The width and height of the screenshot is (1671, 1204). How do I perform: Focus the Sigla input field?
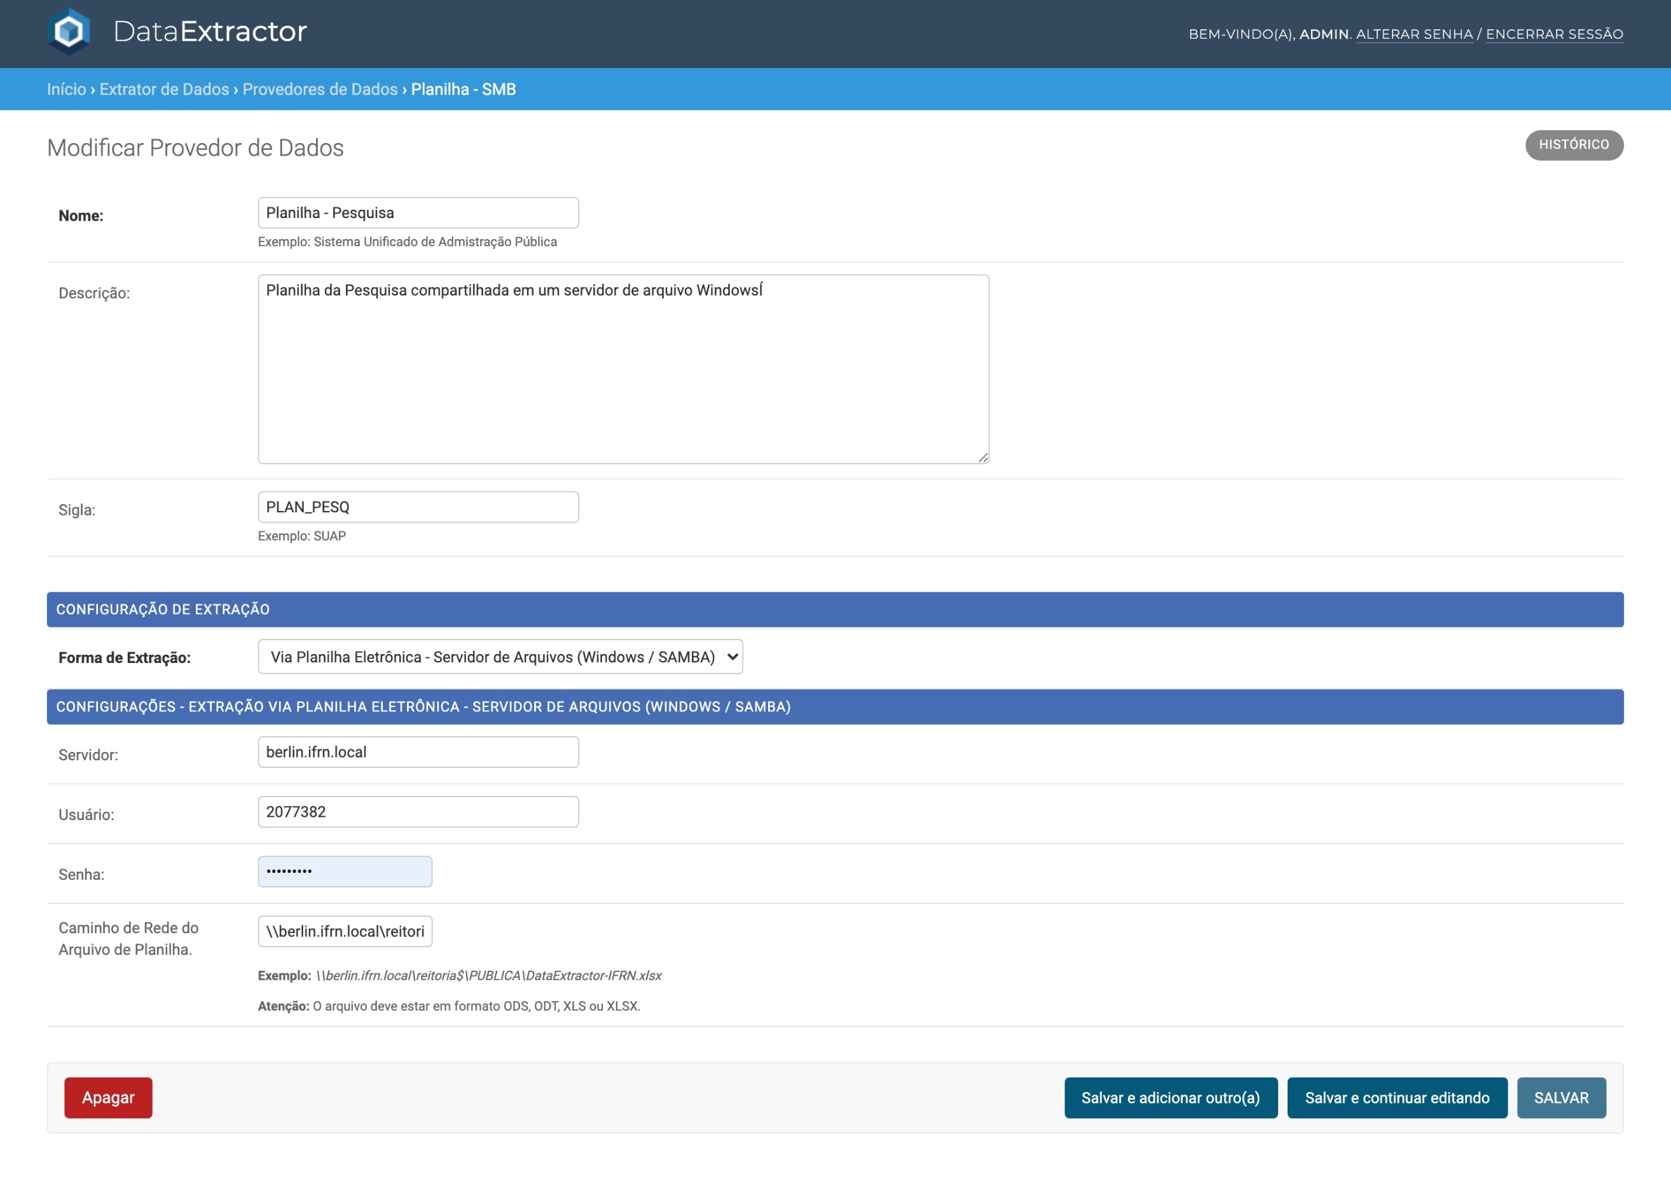click(418, 507)
